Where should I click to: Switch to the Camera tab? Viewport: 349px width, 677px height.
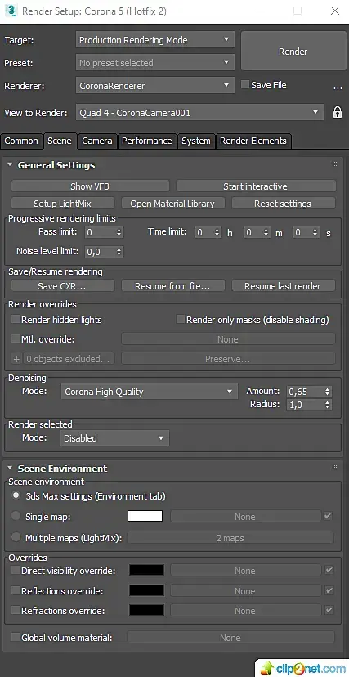point(97,141)
